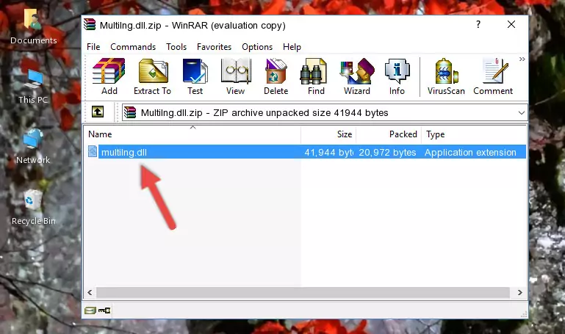Click the 41,944 bytes size cell
Viewport: 565px width, 334px height.
click(328, 152)
